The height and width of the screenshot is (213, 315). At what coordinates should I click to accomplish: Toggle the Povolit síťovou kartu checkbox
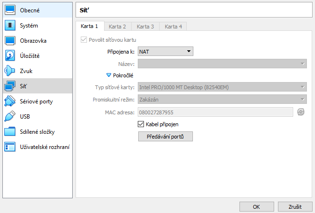[x=84, y=39]
